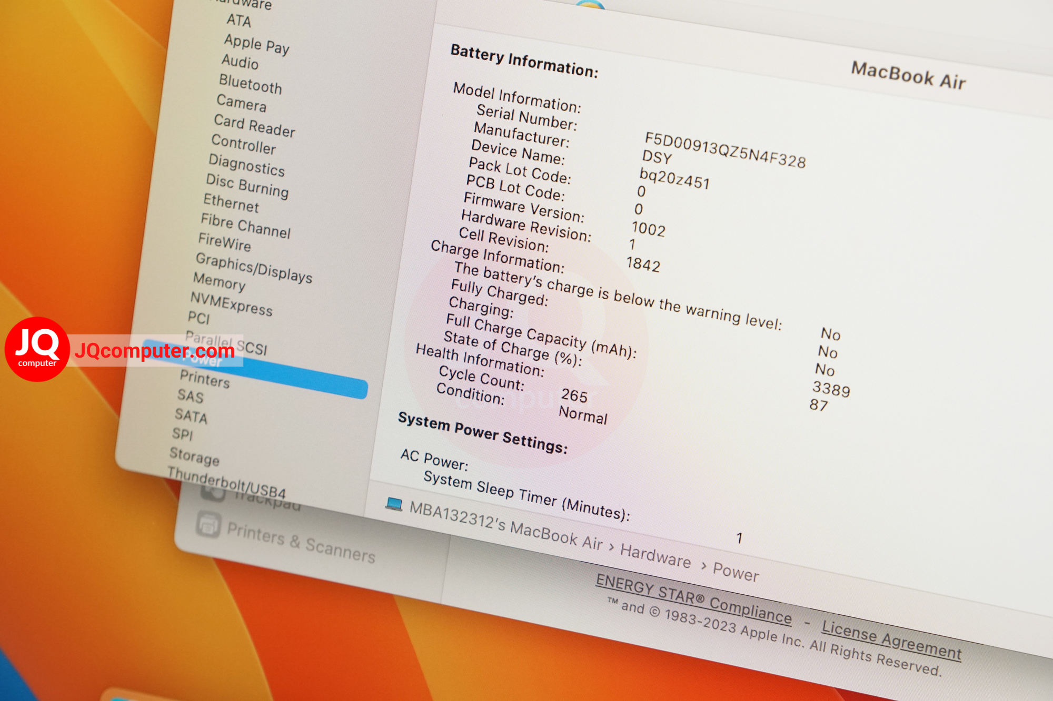Click condition value Normal
The image size is (1053, 701).
583,415
